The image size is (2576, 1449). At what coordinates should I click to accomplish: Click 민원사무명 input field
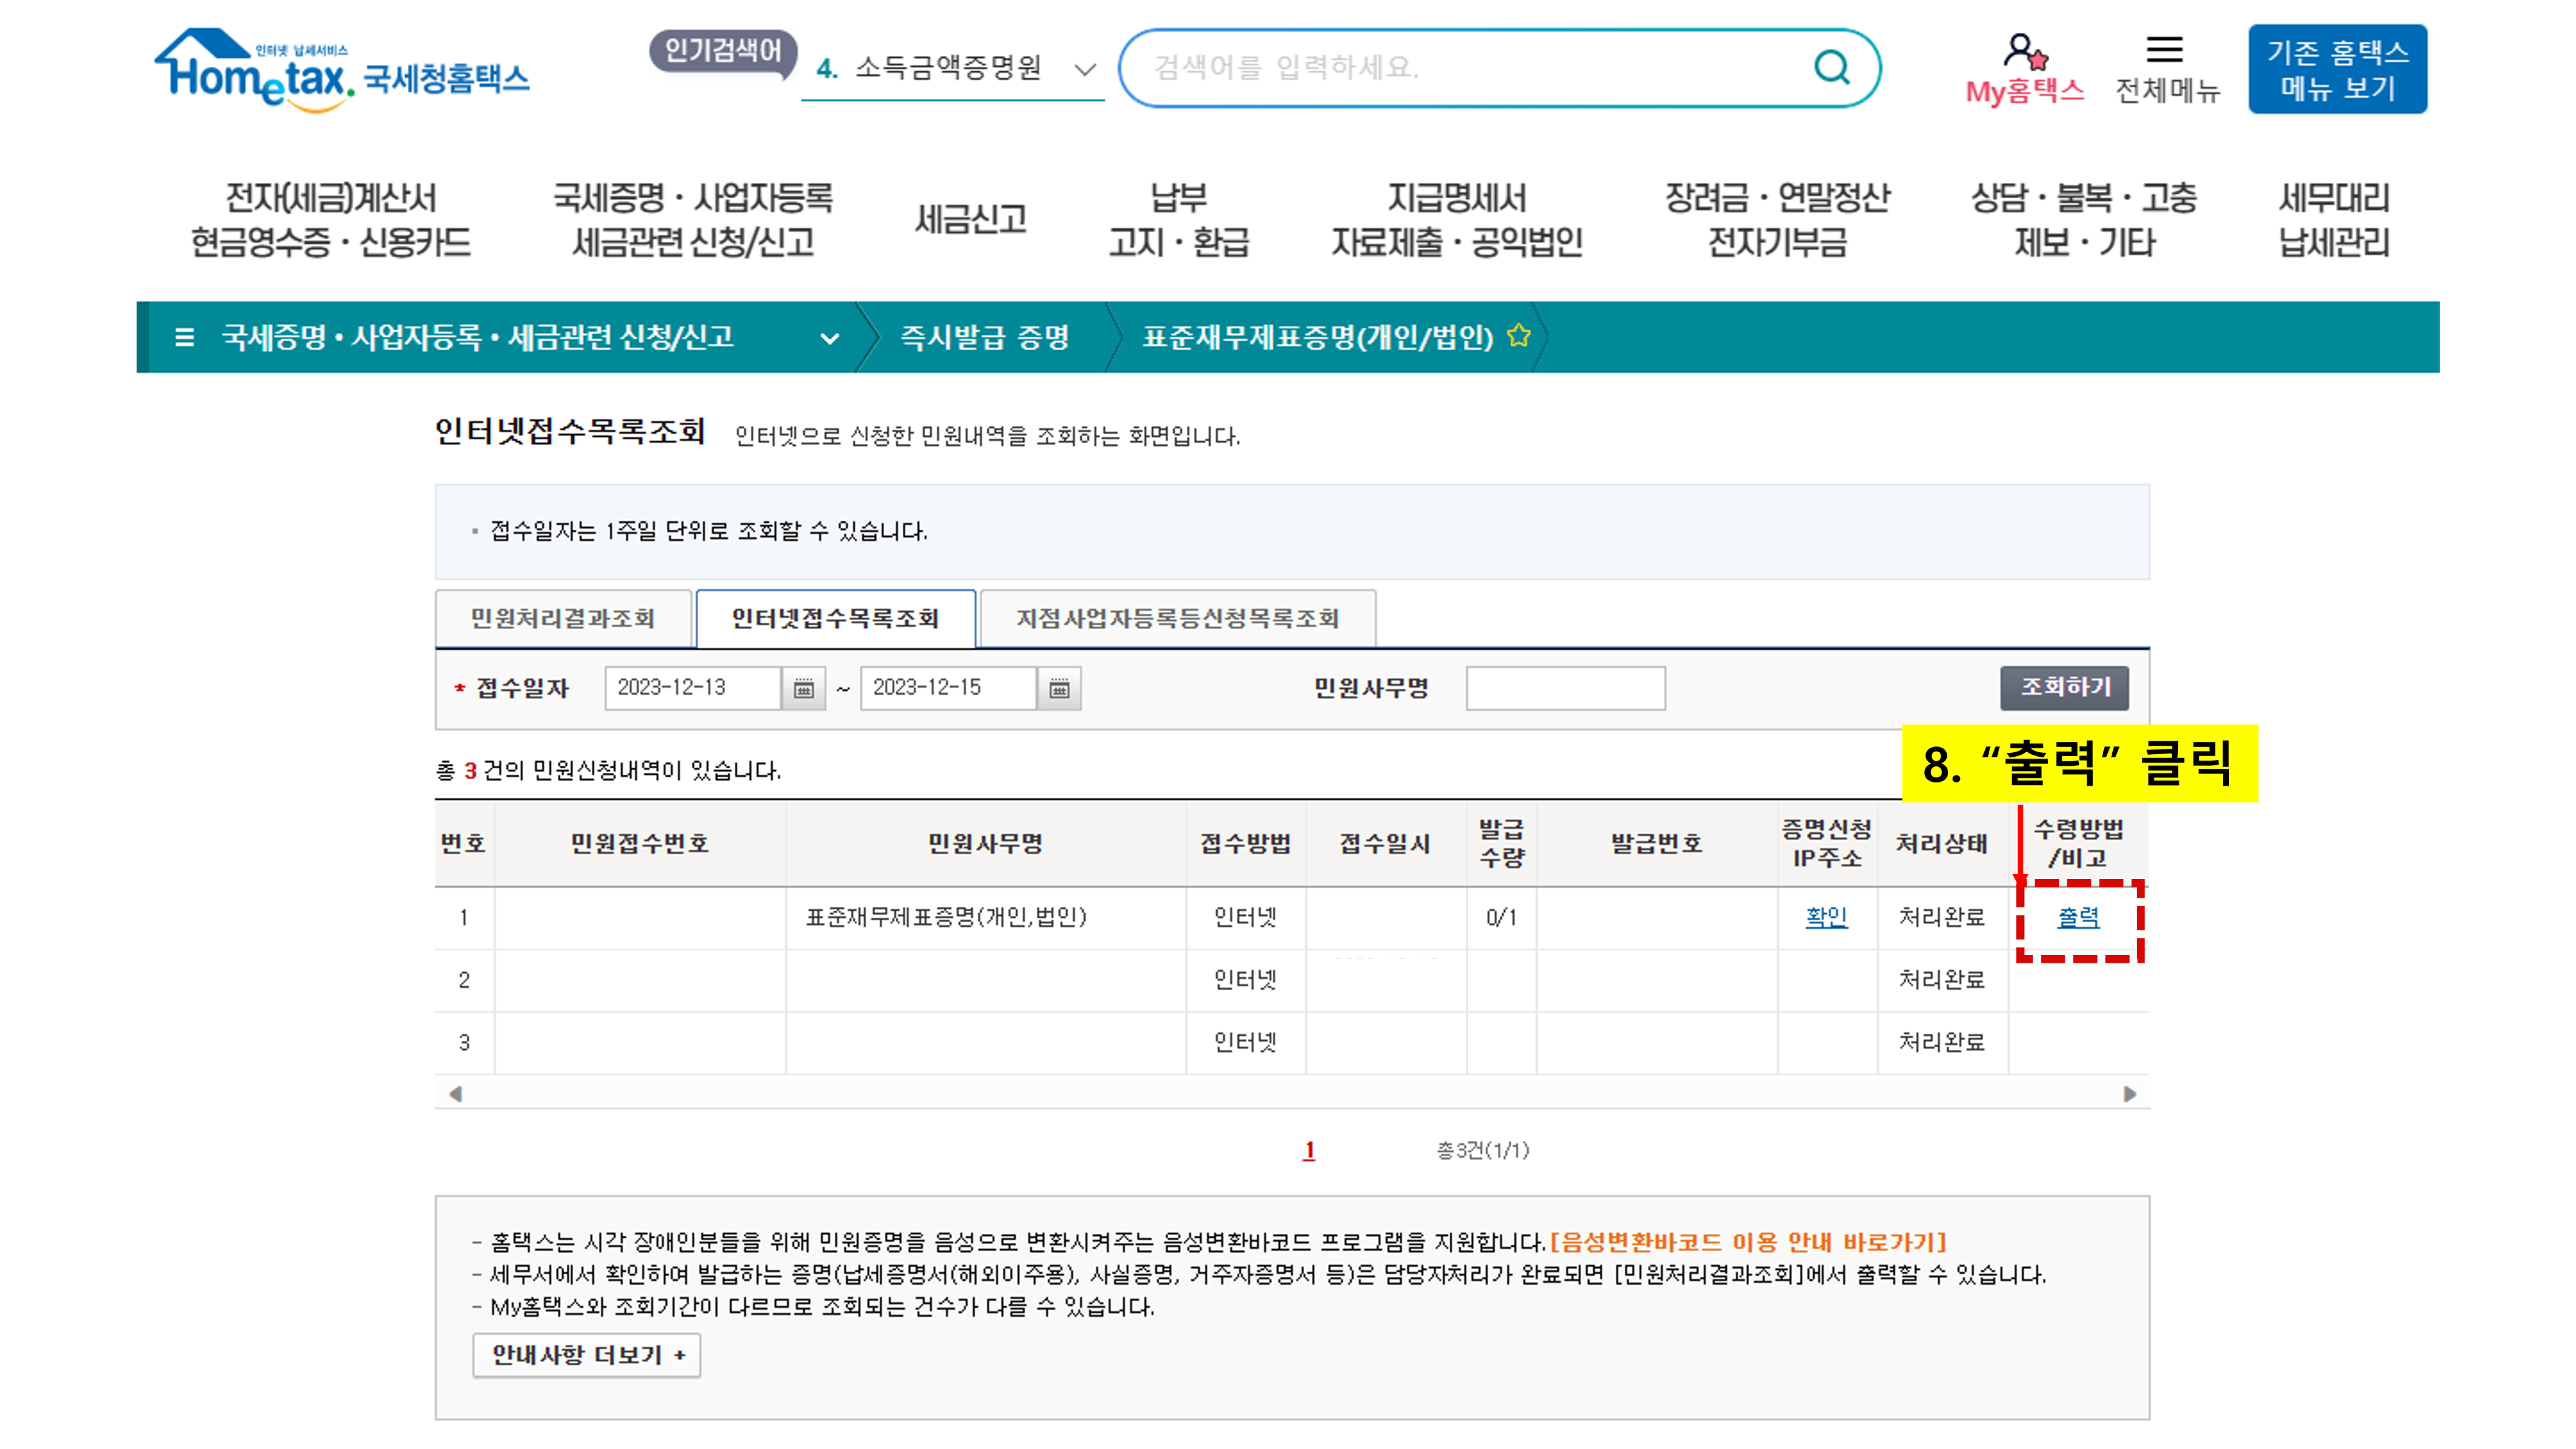pyautogui.click(x=1565, y=688)
